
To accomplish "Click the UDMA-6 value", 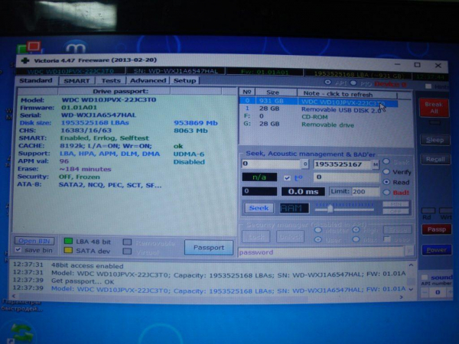I will [189, 154].
